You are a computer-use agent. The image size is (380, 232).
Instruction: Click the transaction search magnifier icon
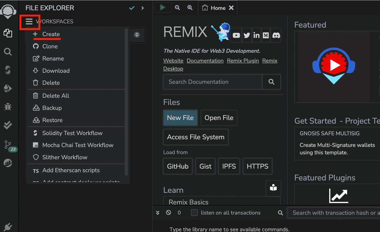(x=280, y=213)
